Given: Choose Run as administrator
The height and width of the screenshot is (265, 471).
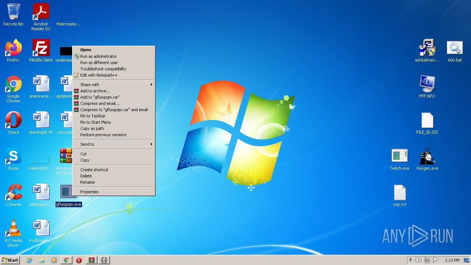Looking at the screenshot, I should [x=114, y=56].
